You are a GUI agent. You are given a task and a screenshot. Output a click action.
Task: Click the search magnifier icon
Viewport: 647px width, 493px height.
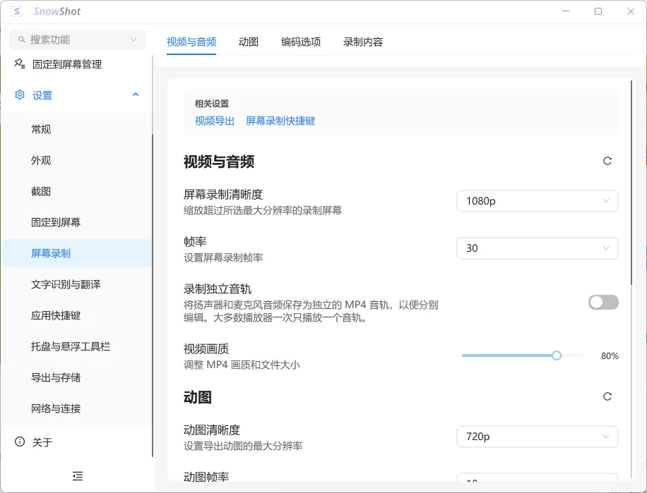tap(22, 39)
